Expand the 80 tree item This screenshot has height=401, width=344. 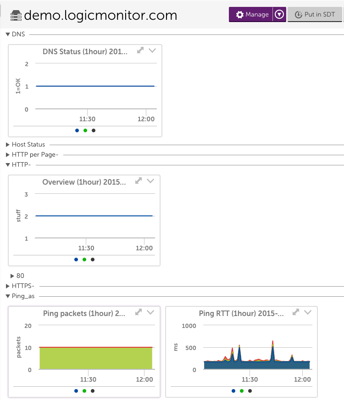click(12, 276)
